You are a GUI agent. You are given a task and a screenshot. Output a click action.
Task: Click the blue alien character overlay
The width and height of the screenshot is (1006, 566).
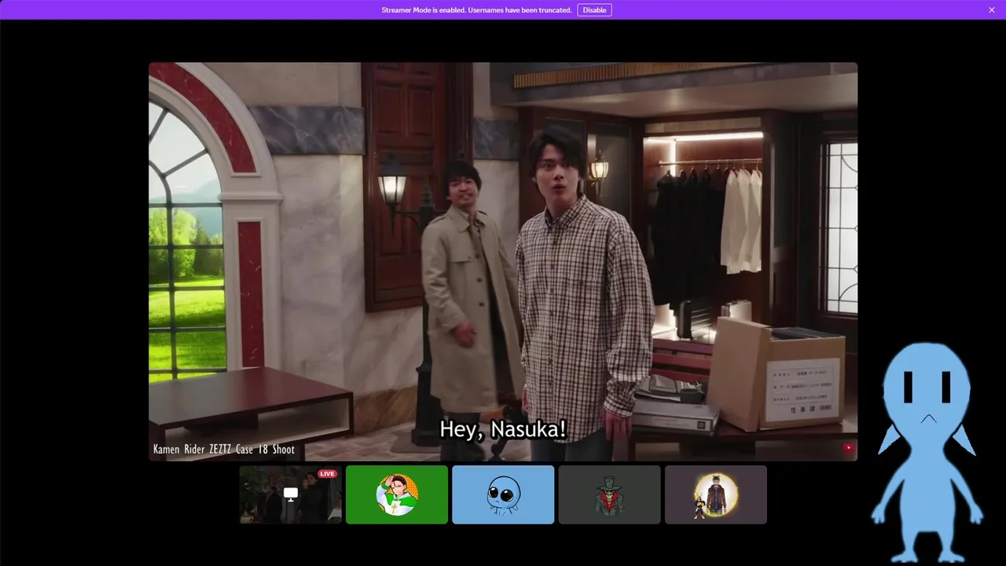pos(927,454)
